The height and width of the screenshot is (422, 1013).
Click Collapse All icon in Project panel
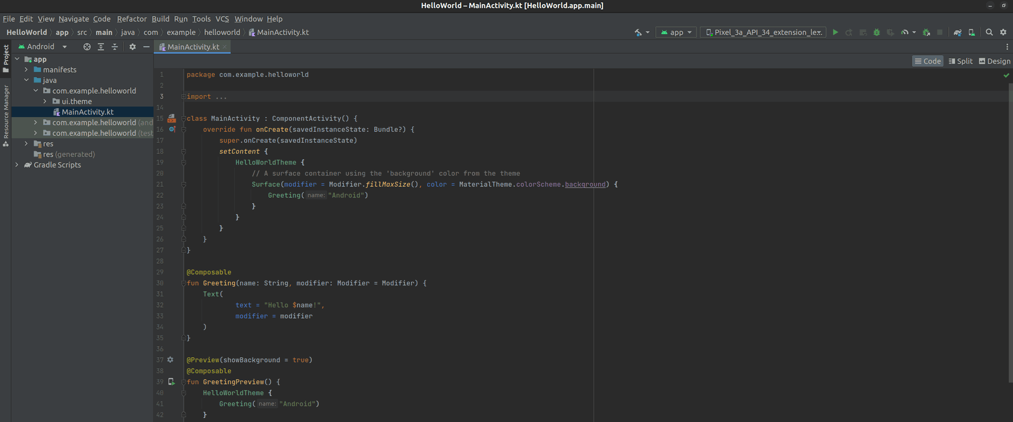(x=114, y=46)
